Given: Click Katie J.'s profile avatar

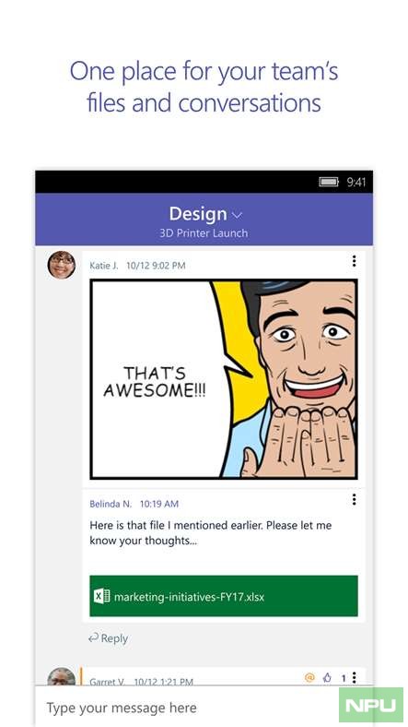Looking at the screenshot, I should tap(61, 265).
